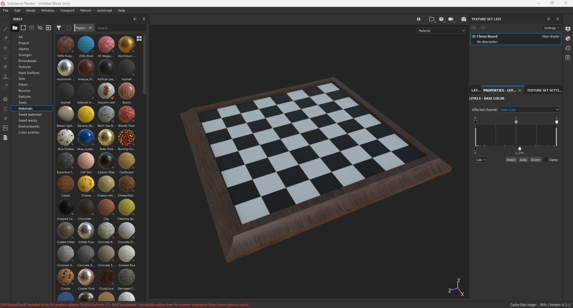573x308 pixels.
Task: Toggle the Clamp checkbox
Action: pyautogui.click(x=546, y=160)
